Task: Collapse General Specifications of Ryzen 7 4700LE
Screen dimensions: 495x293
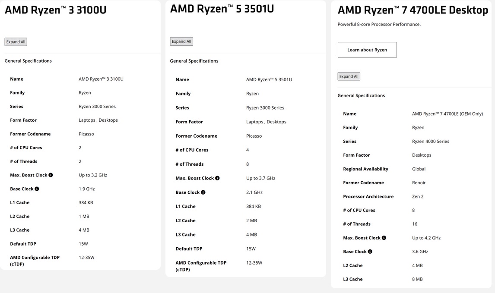Action: tap(361, 95)
